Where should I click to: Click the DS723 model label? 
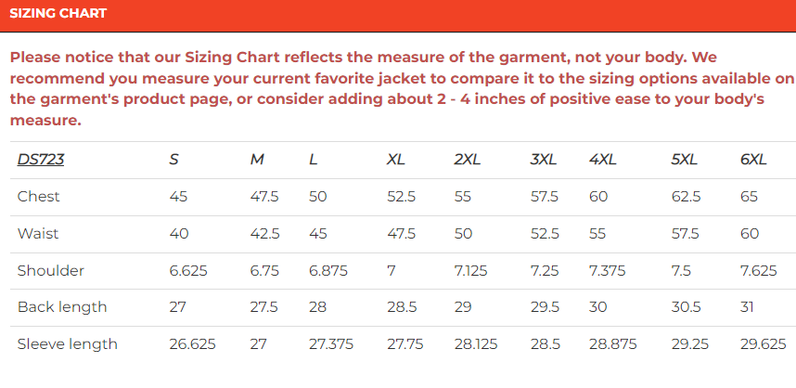pyautogui.click(x=41, y=160)
